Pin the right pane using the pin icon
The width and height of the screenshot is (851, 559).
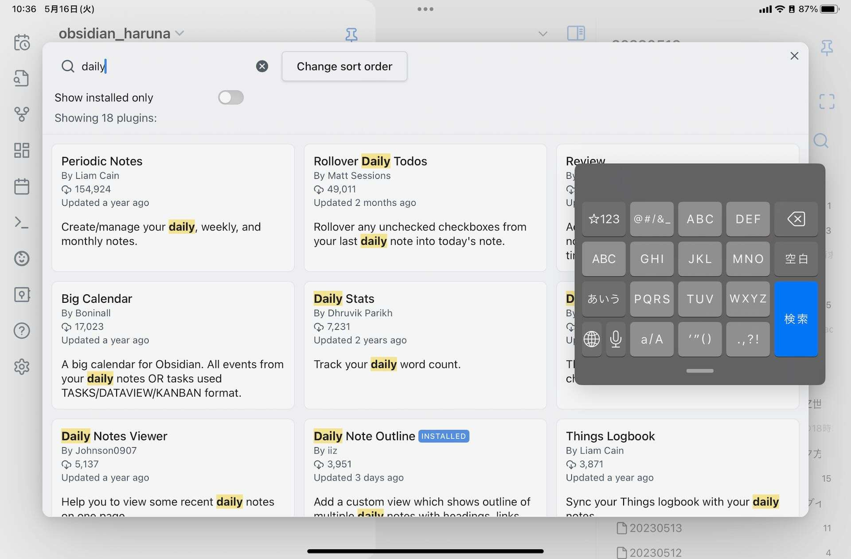[x=827, y=49]
